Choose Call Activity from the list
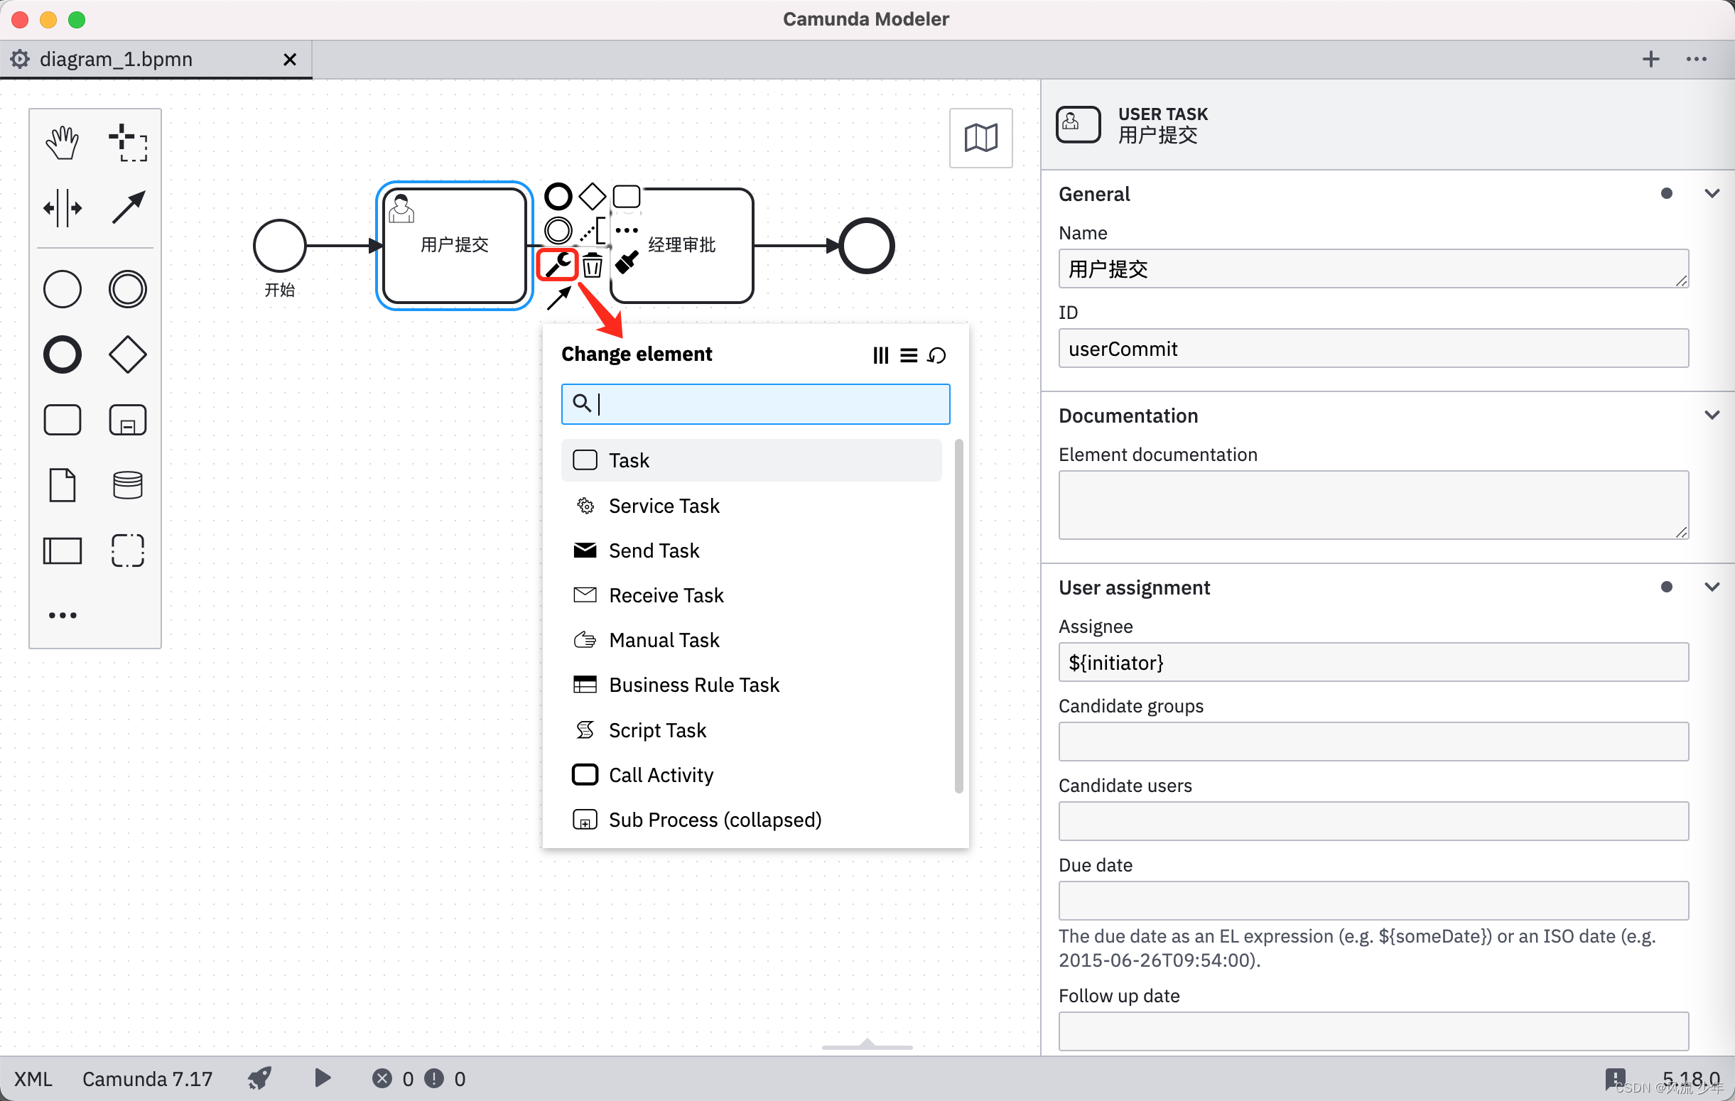Image resolution: width=1735 pixels, height=1101 pixels. [751, 774]
